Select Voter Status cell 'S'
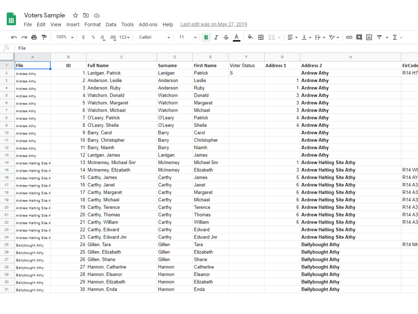Image resolution: width=418 pixels, height=314 pixels. pyautogui.click(x=246, y=73)
